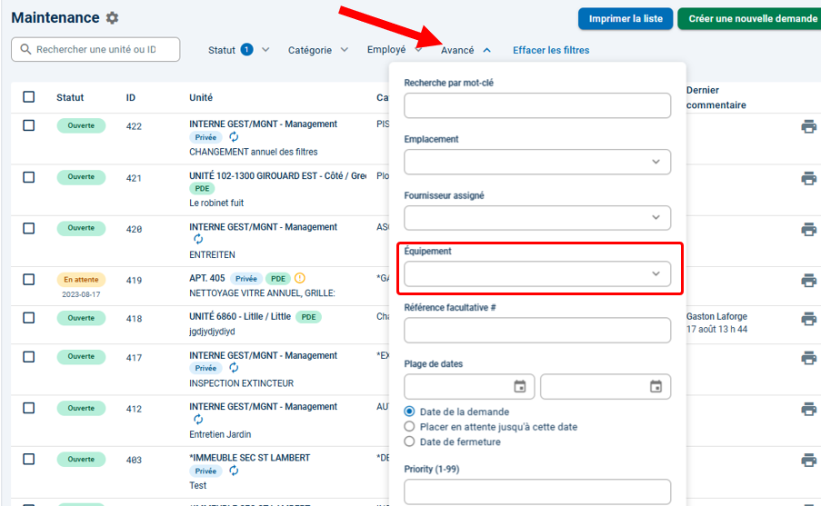Click 'Effacer les filtres' link
The height and width of the screenshot is (506, 821).
point(551,50)
